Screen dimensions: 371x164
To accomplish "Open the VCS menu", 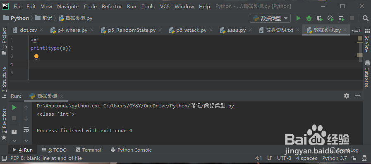I will tap(165, 7).
